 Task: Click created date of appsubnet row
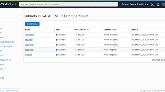145,45
